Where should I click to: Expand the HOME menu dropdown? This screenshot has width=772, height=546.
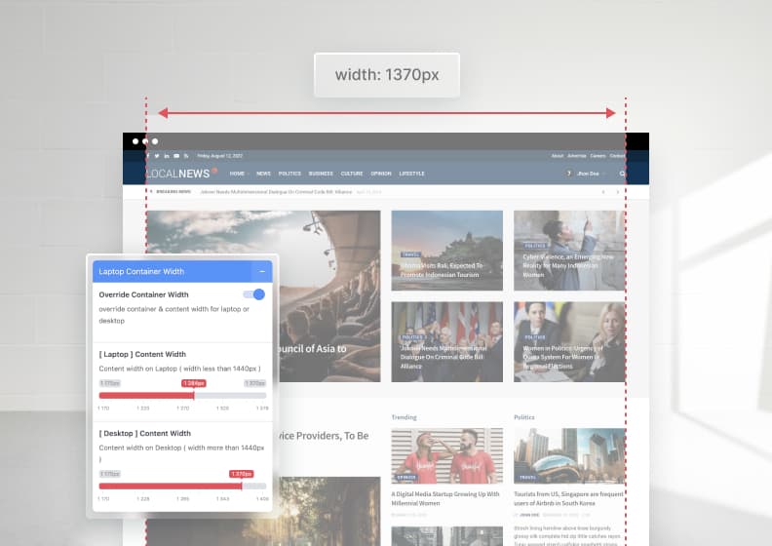pyautogui.click(x=239, y=174)
